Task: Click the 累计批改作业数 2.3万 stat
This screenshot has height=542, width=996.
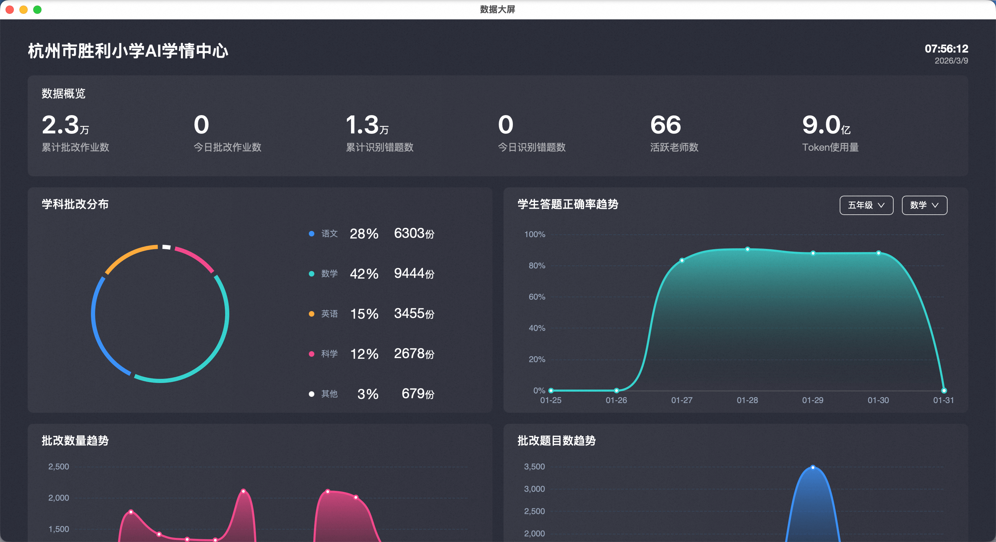Action: [x=66, y=125]
